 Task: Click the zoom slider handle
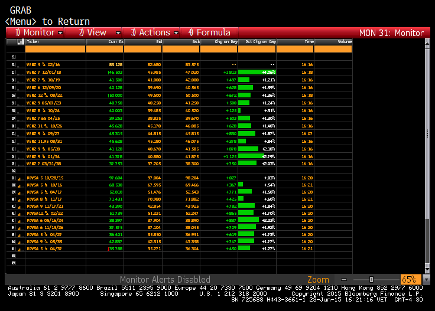pos(371,280)
